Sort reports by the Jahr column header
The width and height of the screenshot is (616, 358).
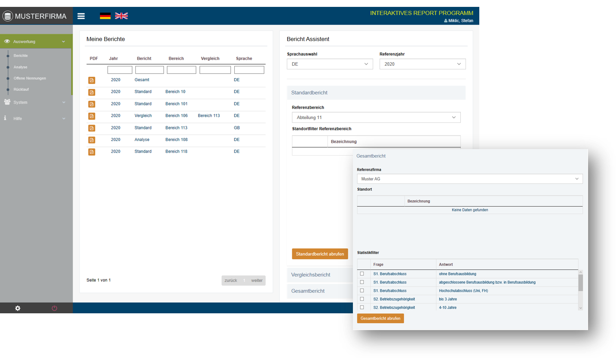[x=113, y=58]
